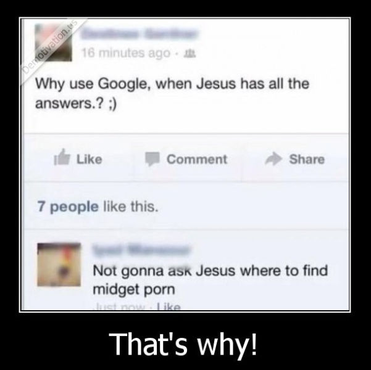Click the Share button label
371x370 pixels.
click(x=307, y=159)
